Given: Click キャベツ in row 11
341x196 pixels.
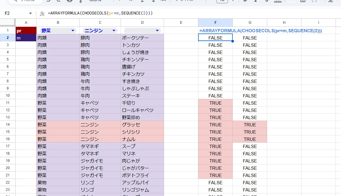Looking at the screenshot, I should click(x=100, y=103).
